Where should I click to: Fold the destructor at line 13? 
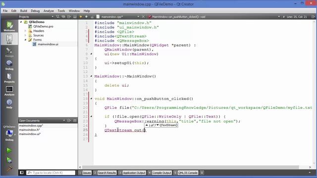[x=91, y=76]
